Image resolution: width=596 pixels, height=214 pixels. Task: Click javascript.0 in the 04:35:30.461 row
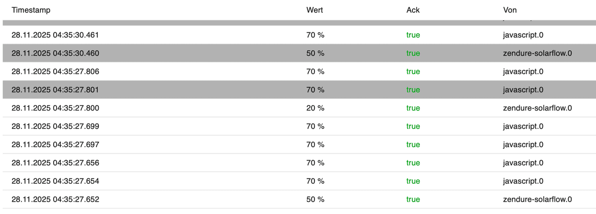coord(523,35)
